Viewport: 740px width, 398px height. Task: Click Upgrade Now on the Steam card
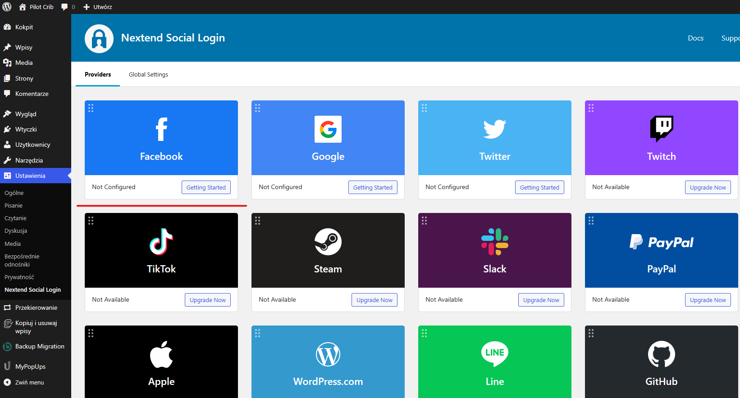click(375, 300)
